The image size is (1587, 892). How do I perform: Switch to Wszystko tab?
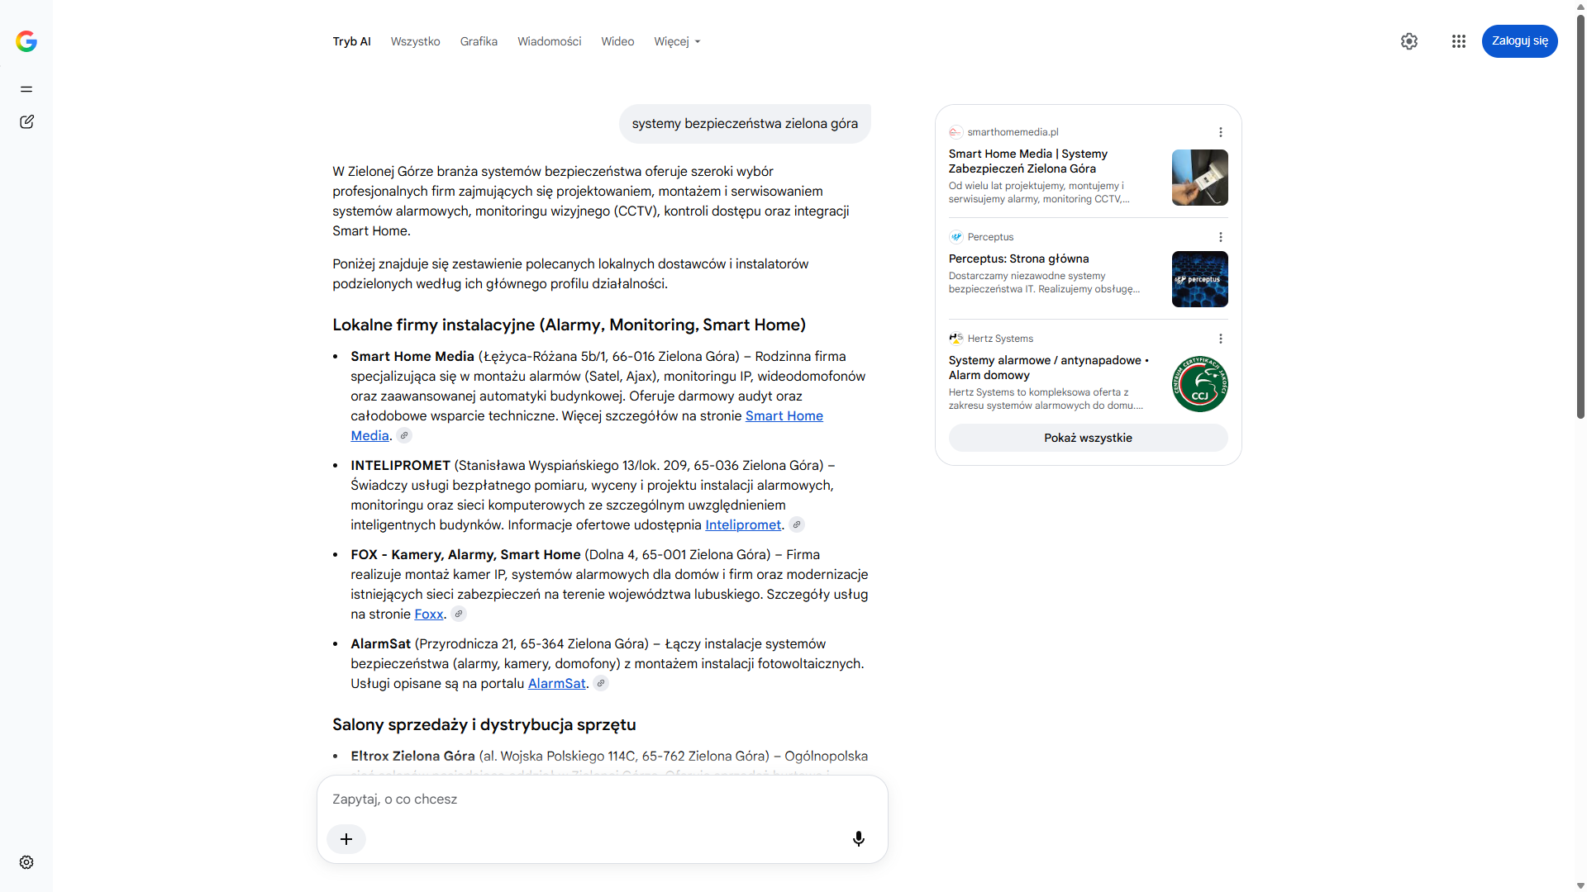pyautogui.click(x=416, y=41)
